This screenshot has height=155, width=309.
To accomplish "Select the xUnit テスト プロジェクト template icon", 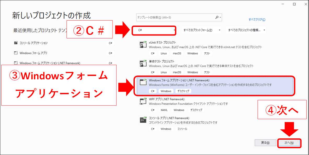I will pyautogui.click(x=142, y=44).
